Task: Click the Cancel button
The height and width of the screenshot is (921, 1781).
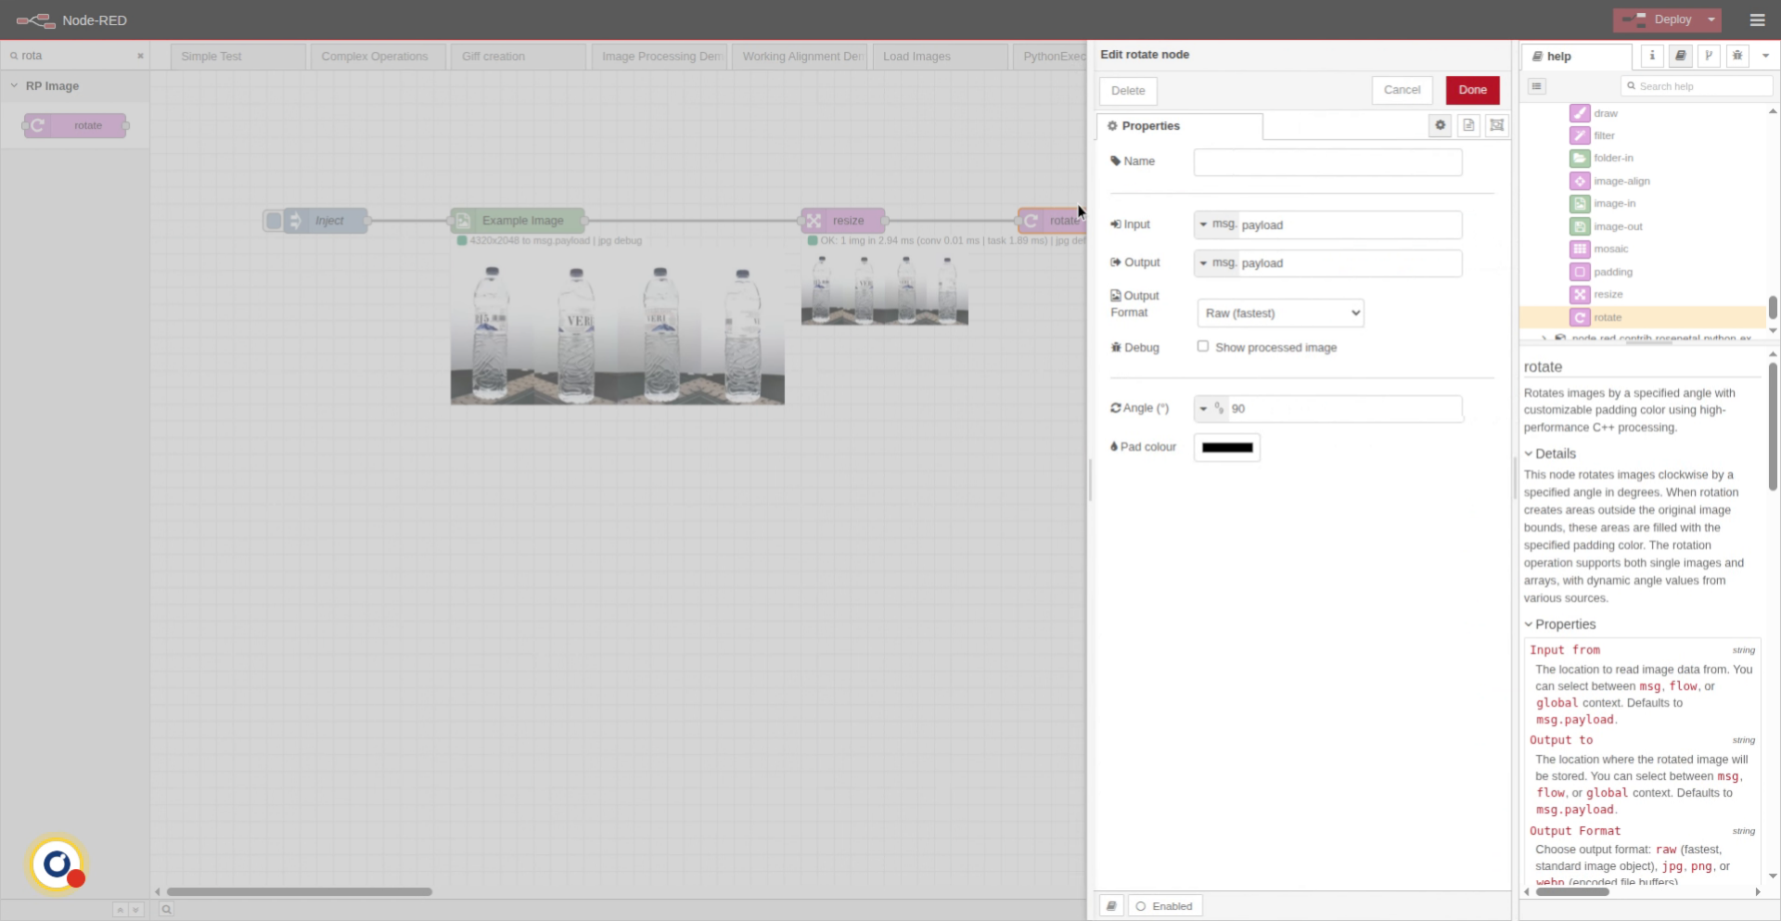Action: coord(1402,90)
